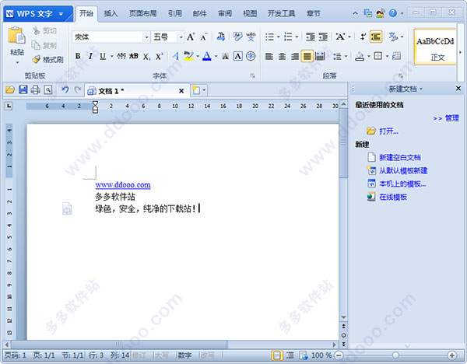Toggle bold formatting

click(x=78, y=56)
